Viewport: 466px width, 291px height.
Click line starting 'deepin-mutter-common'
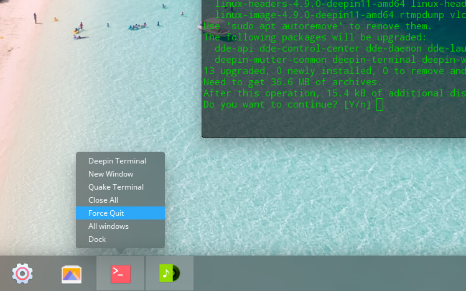click(x=340, y=60)
